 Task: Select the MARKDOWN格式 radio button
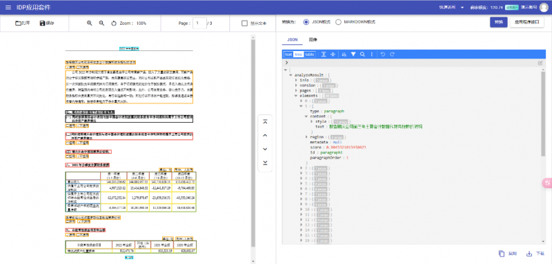click(x=338, y=22)
